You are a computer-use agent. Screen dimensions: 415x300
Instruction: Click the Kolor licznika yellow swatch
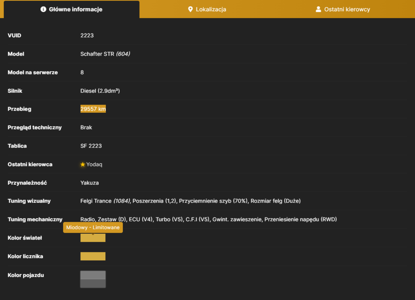93,256
